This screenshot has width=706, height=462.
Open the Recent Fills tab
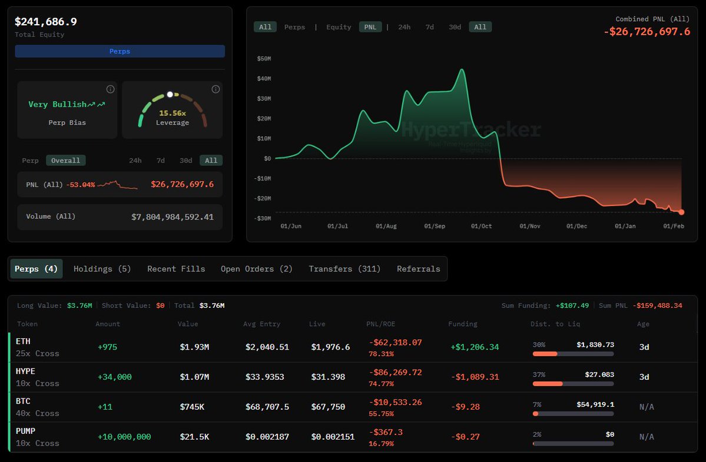[176, 269]
